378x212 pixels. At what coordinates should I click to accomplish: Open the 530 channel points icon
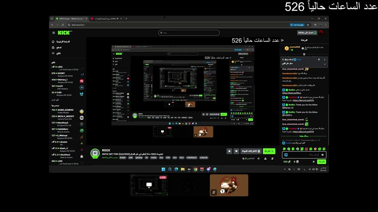pyautogui.click(x=289, y=162)
